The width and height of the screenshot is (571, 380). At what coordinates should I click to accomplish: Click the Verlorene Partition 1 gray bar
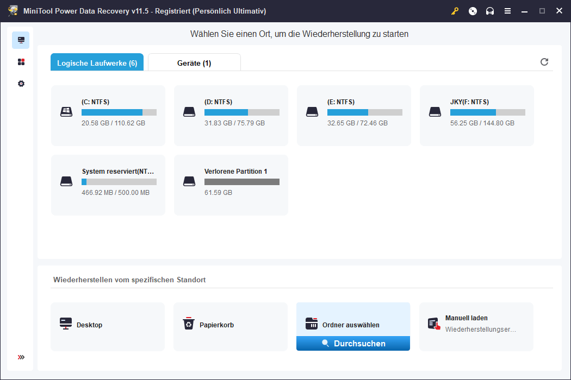pos(242,182)
